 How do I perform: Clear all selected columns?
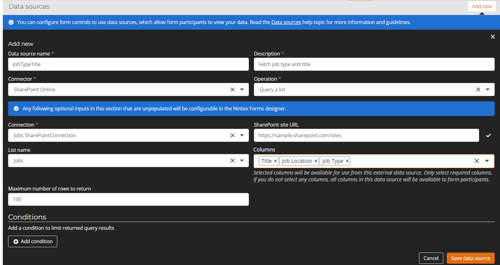[x=476, y=161]
